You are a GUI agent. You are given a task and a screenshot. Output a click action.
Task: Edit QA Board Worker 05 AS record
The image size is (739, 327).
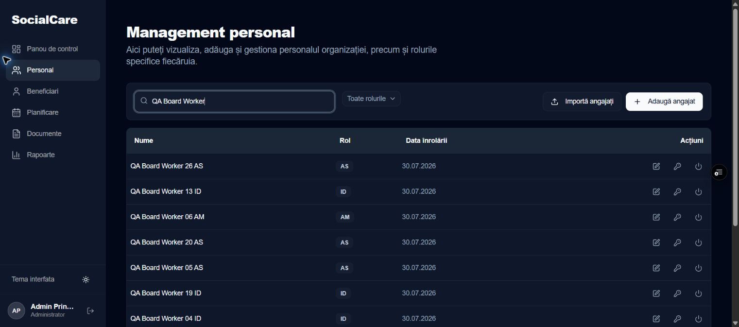point(656,268)
